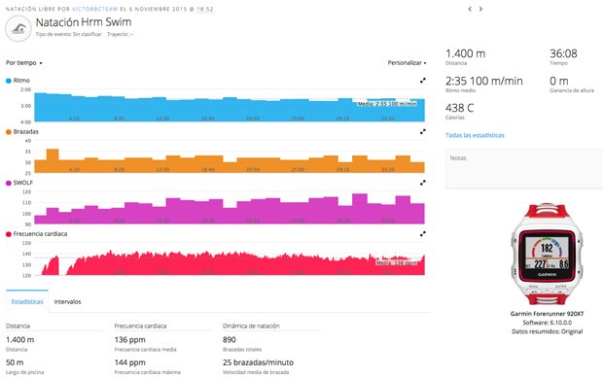Click the Datos resumidos: Original text

pos(547,331)
